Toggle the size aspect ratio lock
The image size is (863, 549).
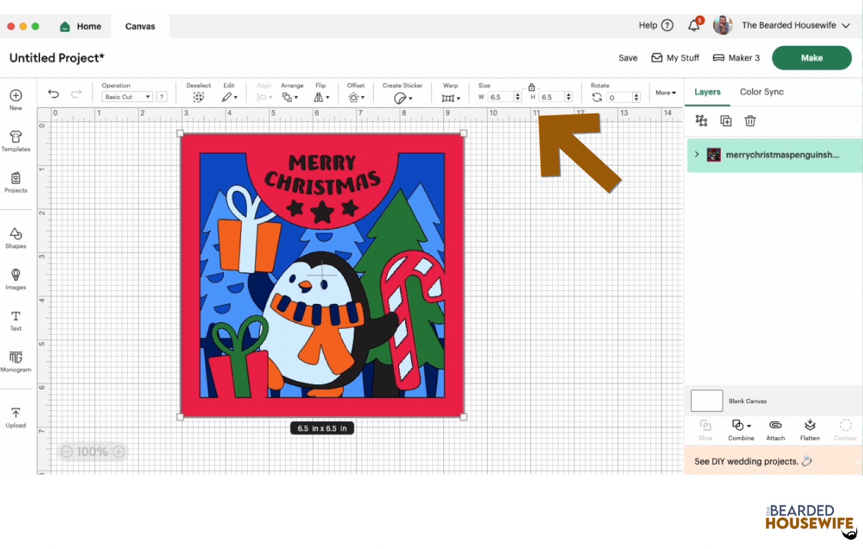tap(531, 87)
